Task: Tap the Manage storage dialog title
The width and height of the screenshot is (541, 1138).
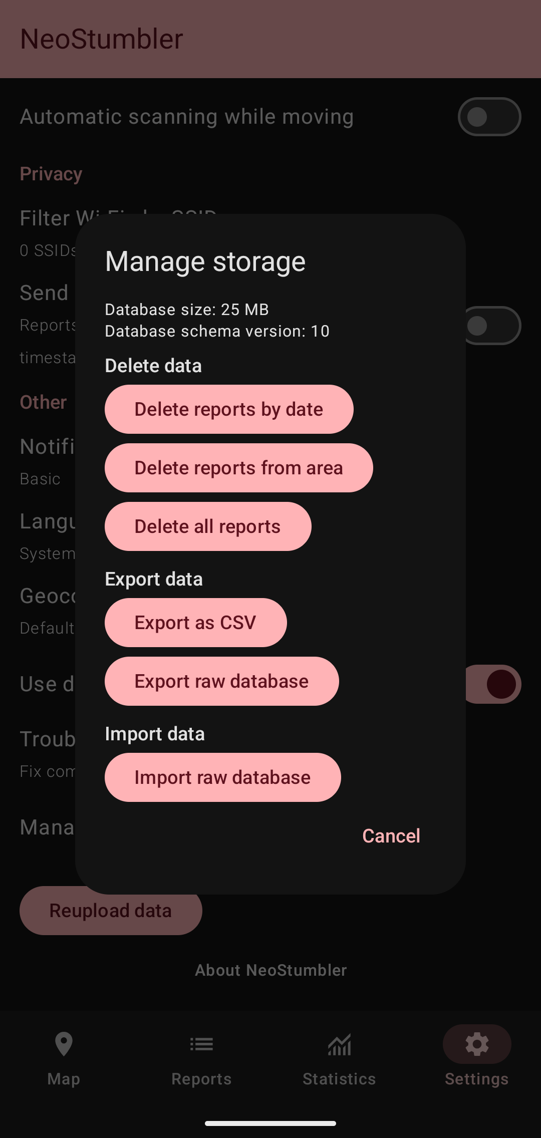Action: click(205, 261)
